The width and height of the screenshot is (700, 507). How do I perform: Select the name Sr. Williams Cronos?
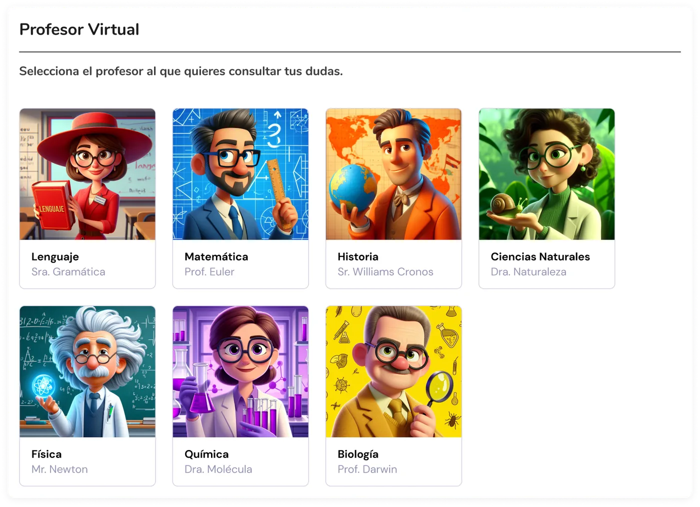click(385, 271)
